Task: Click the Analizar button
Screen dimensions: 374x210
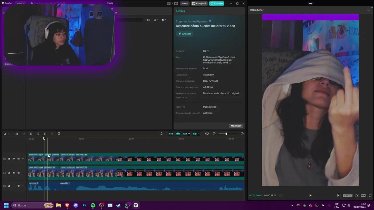Action: 185,34
